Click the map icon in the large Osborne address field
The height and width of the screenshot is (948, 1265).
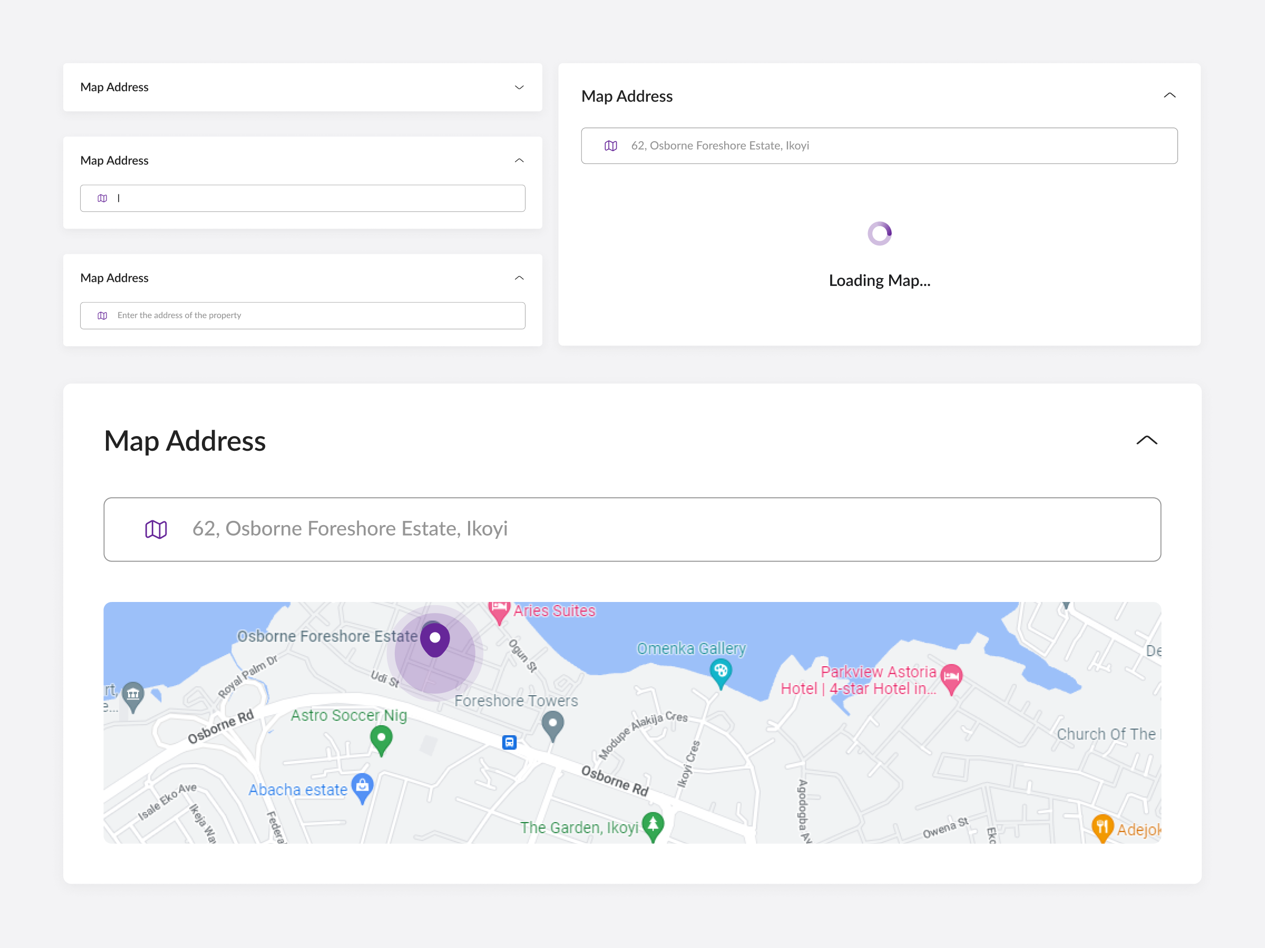pos(155,529)
